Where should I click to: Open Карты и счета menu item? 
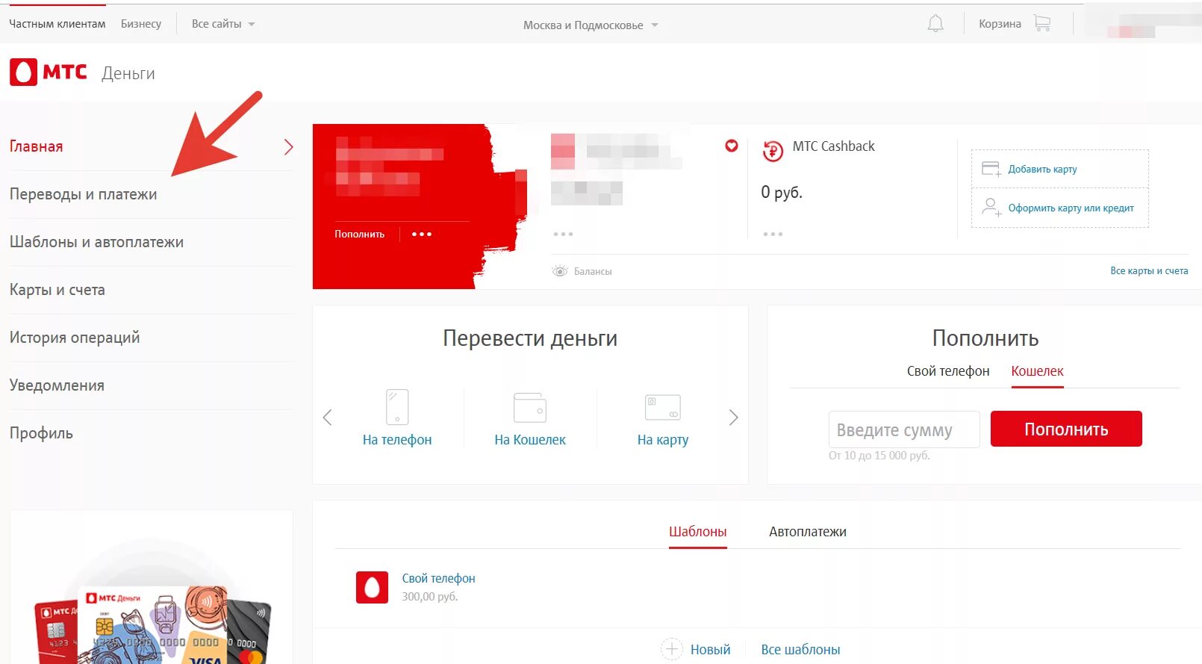57,290
